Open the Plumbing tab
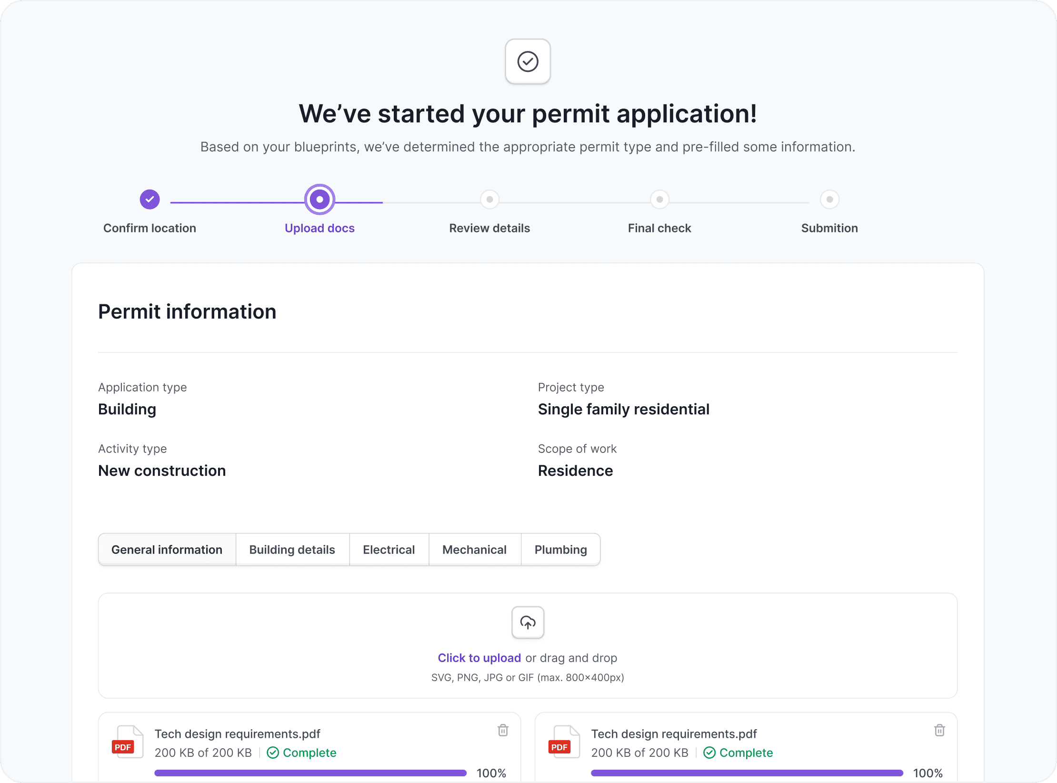This screenshot has height=783, width=1057. click(560, 549)
